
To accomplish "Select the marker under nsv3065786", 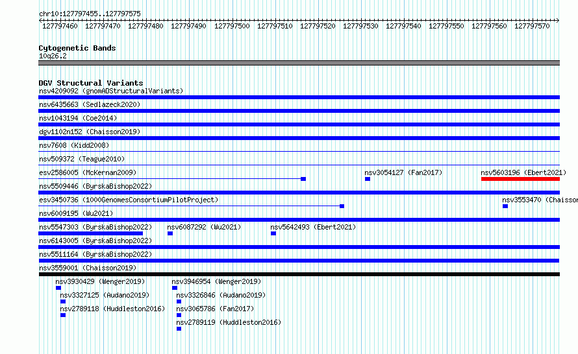I will tap(179, 315).
